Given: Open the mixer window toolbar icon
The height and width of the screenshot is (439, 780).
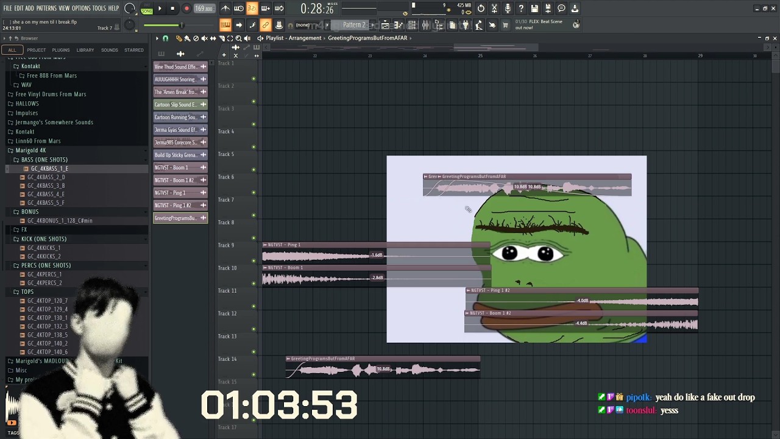Looking at the screenshot, I should [x=425, y=25].
